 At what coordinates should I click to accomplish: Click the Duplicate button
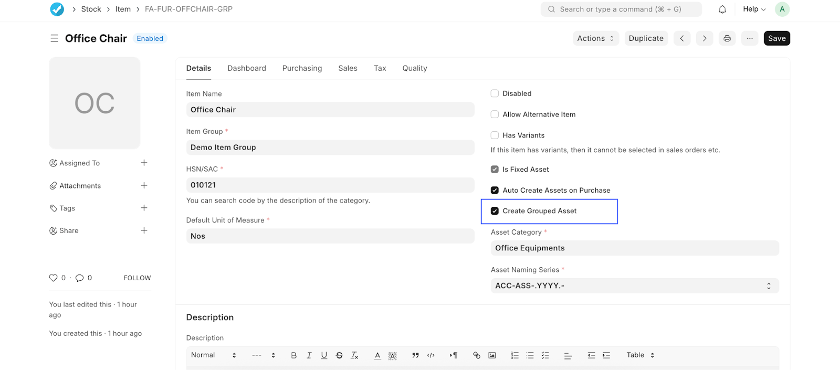click(x=646, y=38)
